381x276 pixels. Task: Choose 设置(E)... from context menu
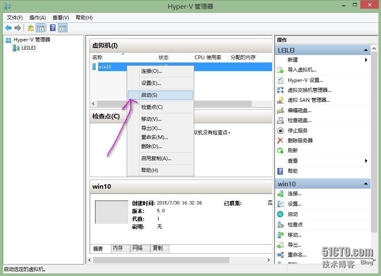[160, 83]
